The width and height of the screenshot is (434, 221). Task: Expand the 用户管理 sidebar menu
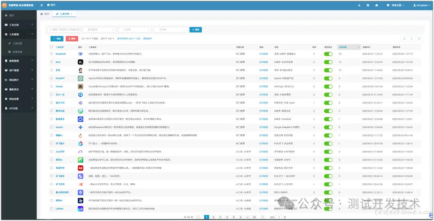pos(19,71)
